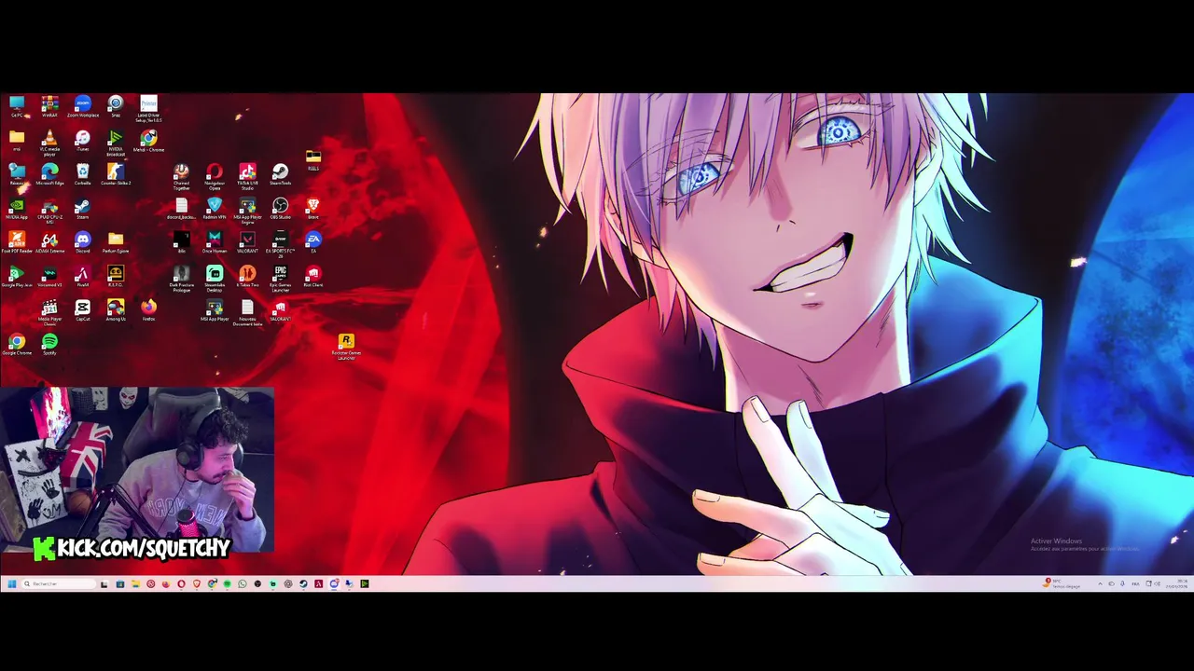Launch the FiveM shortcut

click(x=82, y=277)
